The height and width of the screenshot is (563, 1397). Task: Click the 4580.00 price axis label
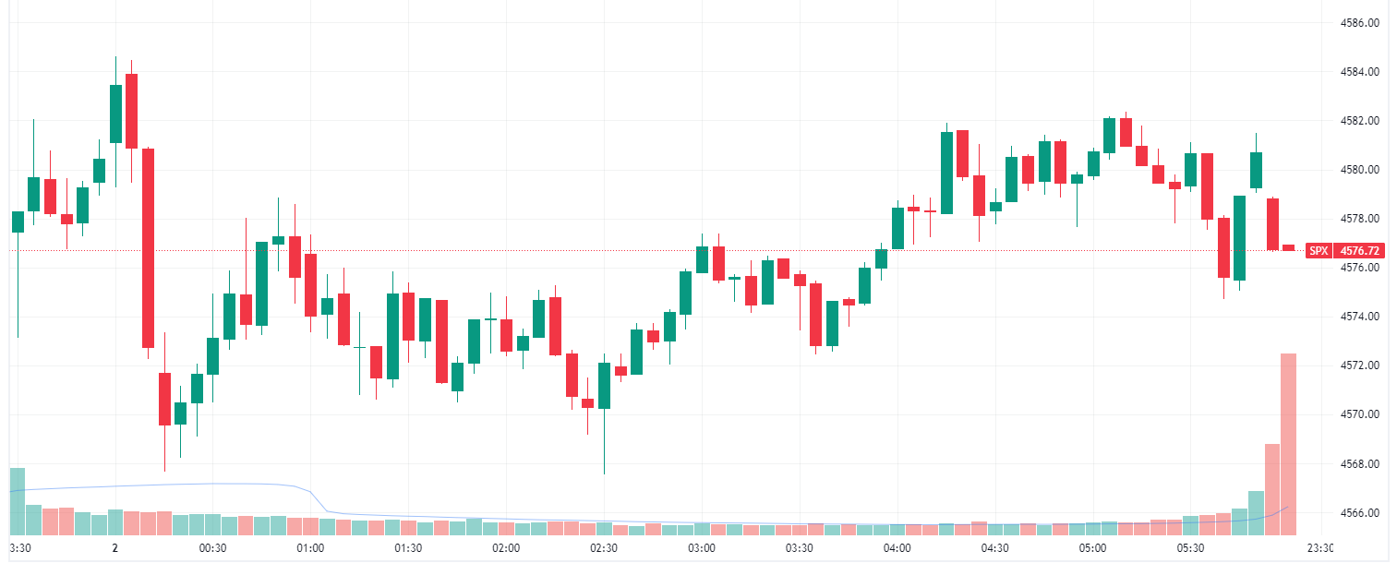tap(1358, 170)
